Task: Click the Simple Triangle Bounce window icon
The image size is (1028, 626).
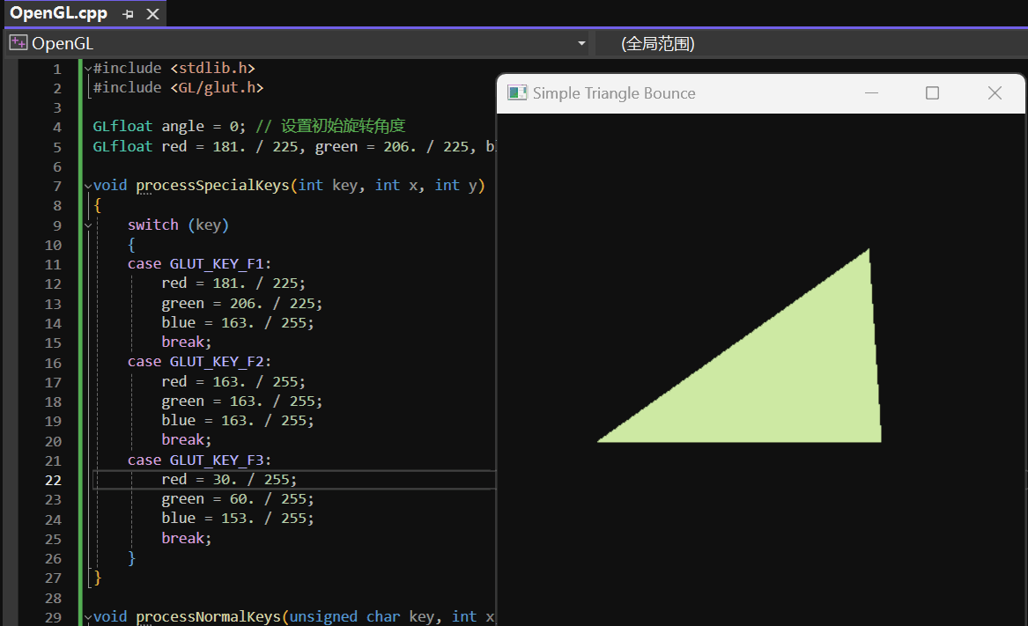Action: [517, 93]
